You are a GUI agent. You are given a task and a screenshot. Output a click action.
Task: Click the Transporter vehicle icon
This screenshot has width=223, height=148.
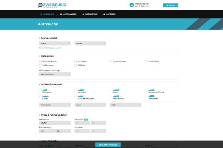[152, 96]
